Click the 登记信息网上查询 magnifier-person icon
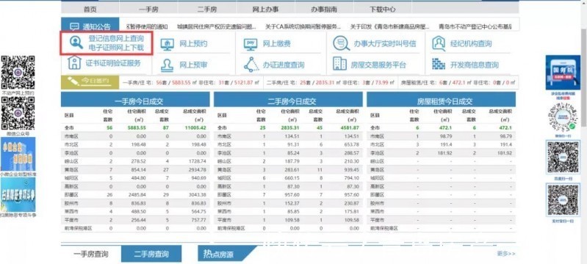 [x=76, y=43]
